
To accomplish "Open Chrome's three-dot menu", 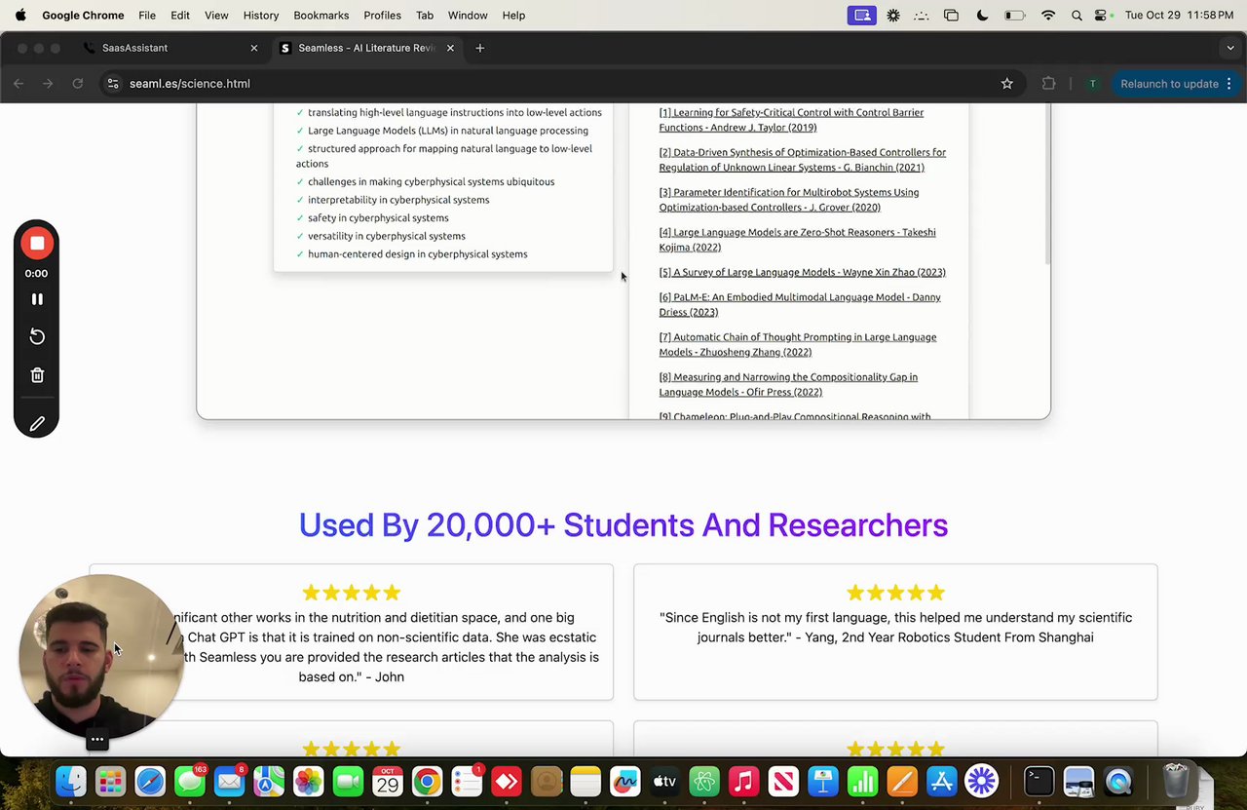I will (x=1229, y=84).
